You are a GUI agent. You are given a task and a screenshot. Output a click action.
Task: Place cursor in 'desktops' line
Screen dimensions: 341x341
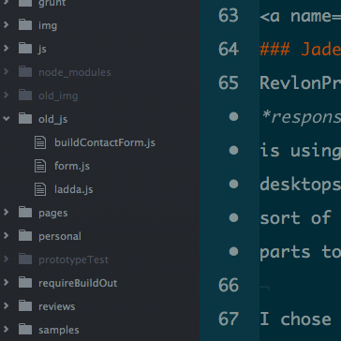(x=300, y=185)
